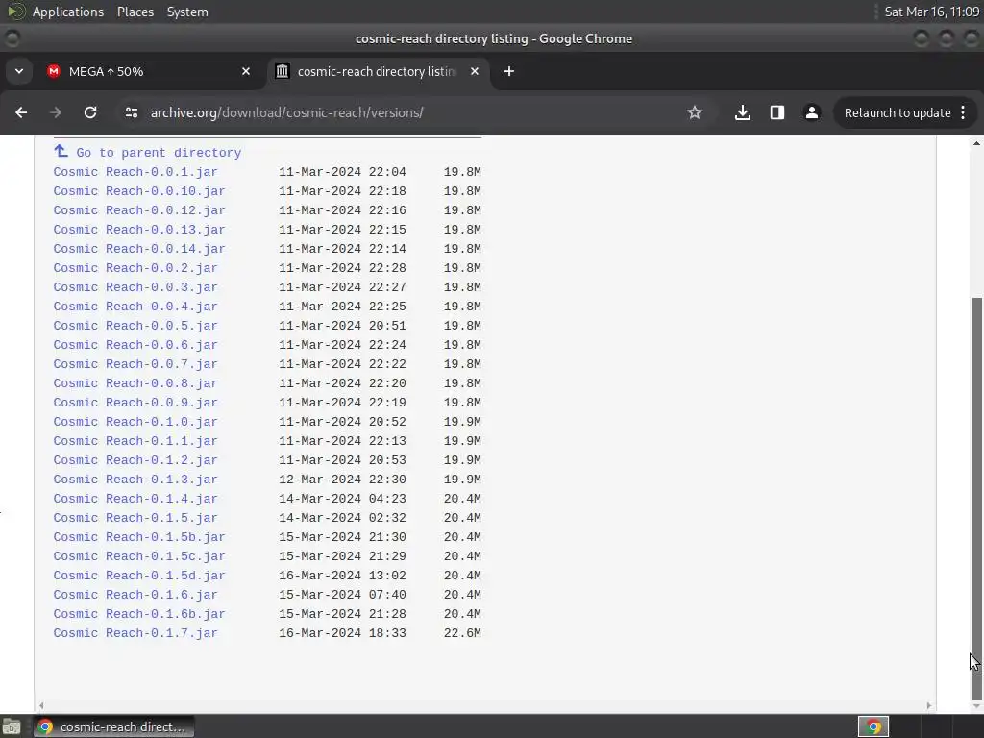Click horizontal scrollbar left arrow
The width and height of the screenshot is (984, 738).
[41, 705]
